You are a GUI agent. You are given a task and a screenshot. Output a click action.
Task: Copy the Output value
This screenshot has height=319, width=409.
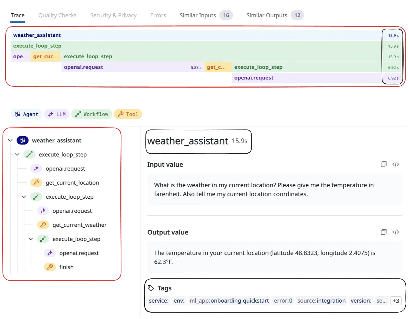(x=384, y=232)
